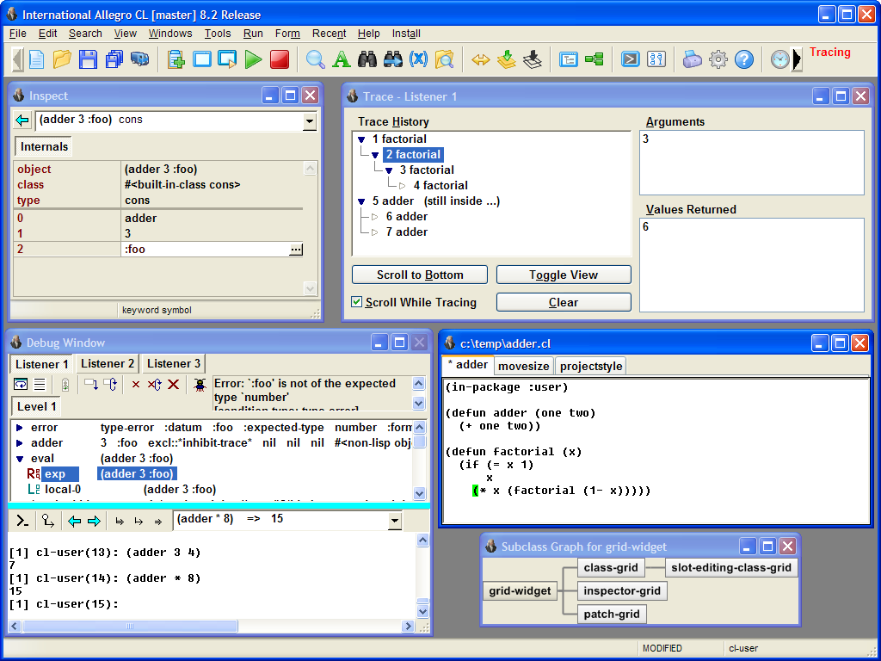Expand the error stack frame

20,427
